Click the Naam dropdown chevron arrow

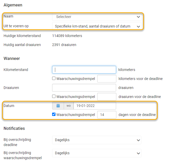click(138, 17)
